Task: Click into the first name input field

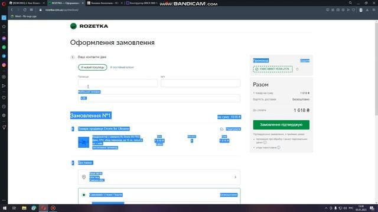Action: pyautogui.click(x=200, y=83)
